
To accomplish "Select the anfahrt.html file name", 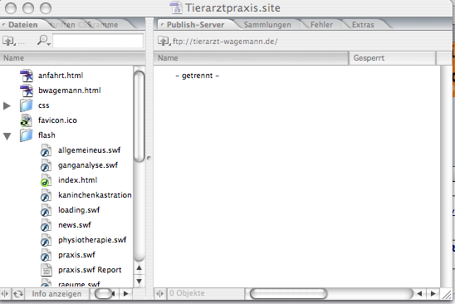I will (x=61, y=76).
